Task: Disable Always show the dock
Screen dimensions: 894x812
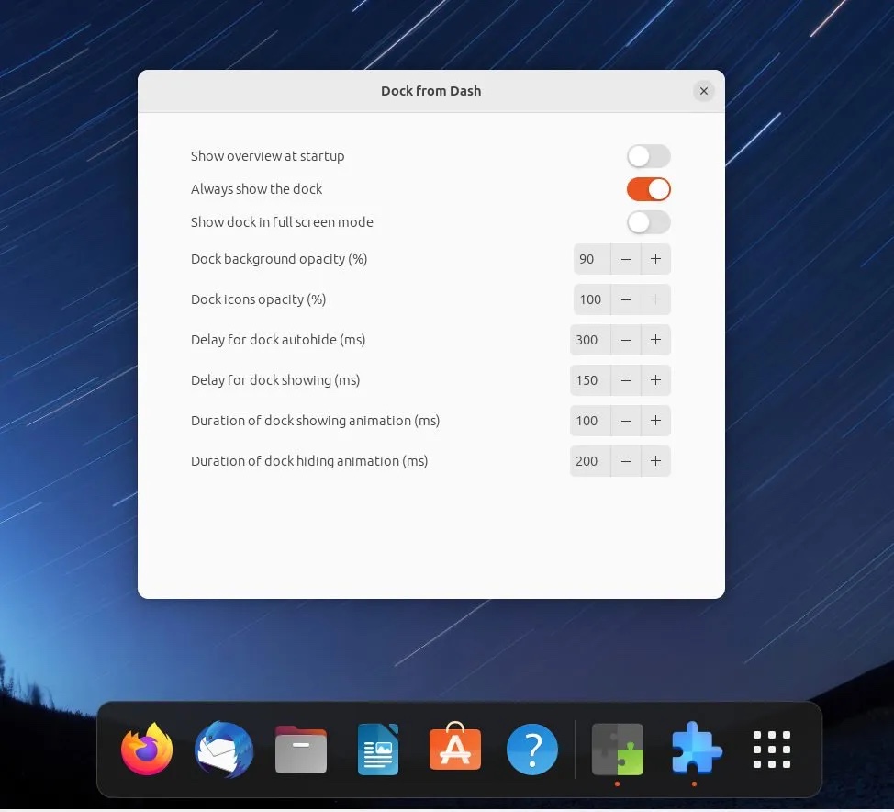Action: [648, 189]
